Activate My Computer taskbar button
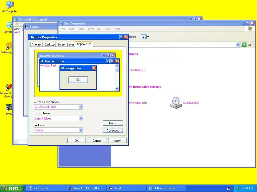 click(x=46, y=188)
